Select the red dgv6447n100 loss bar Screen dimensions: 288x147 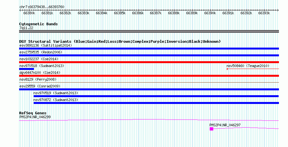point(149,76)
